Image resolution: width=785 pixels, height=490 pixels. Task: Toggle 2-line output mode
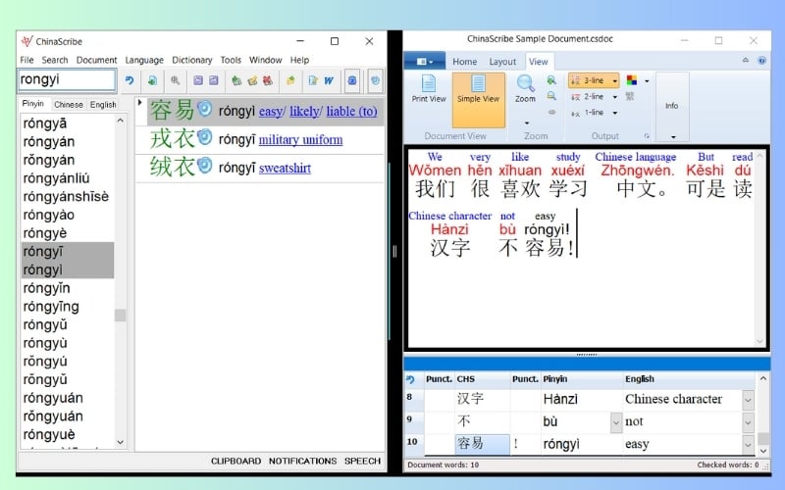point(589,96)
